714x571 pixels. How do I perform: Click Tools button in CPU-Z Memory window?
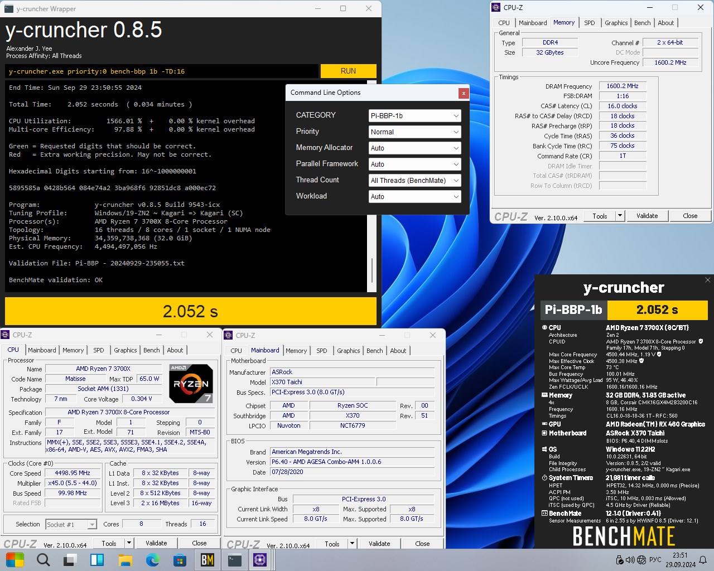[600, 216]
